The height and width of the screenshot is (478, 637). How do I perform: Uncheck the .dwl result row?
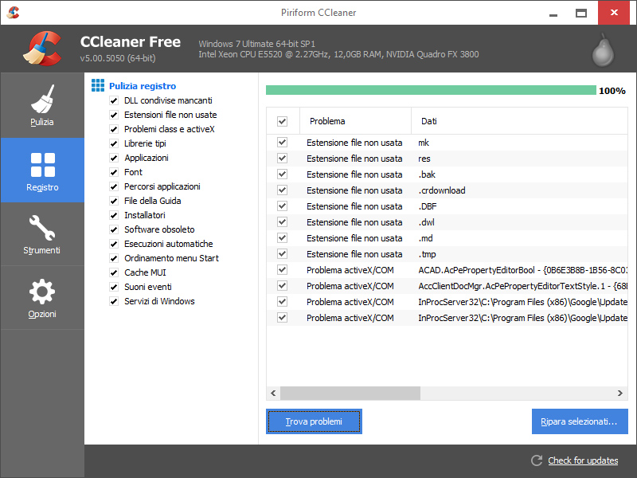coord(283,222)
